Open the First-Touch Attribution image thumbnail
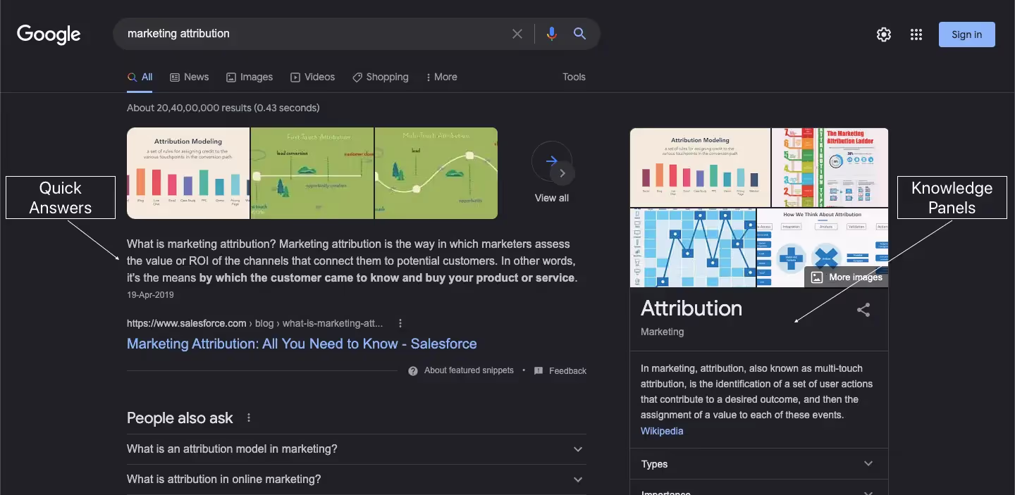The image size is (1015, 495). click(x=312, y=173)
